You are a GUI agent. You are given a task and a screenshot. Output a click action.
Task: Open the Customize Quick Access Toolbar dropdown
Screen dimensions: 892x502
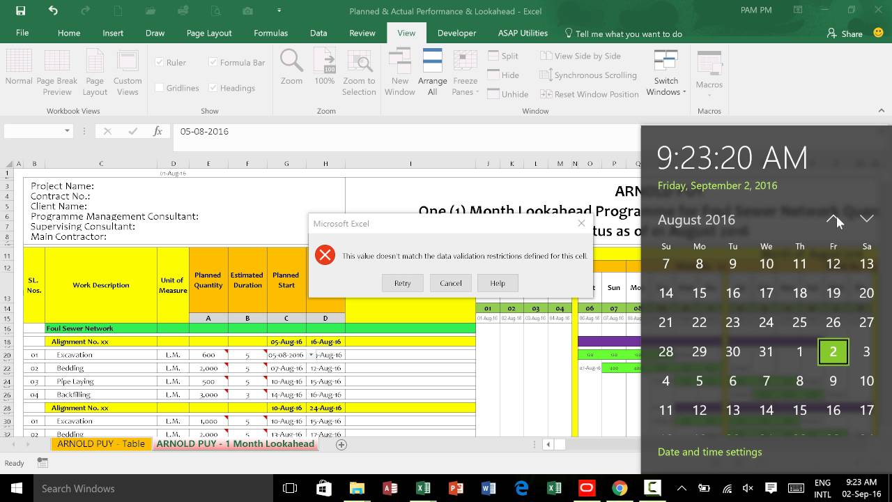[279, 10]
